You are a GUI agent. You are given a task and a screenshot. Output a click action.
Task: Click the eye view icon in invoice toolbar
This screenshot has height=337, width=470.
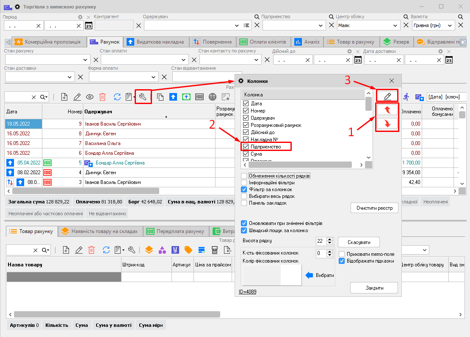point(90,97)
